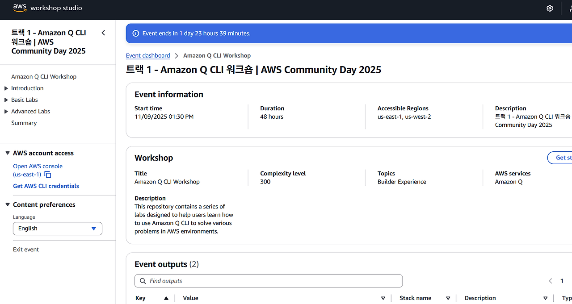
Task: Expand the Basic Labs section
Action: coord(6,100)
